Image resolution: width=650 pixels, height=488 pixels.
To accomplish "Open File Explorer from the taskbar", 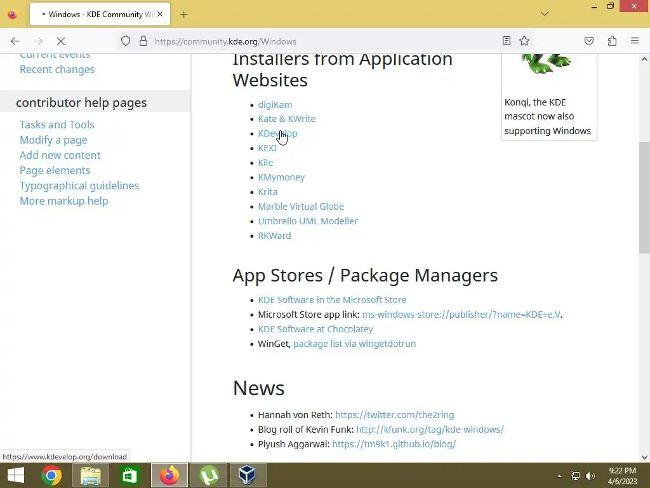I will (x=91, y=475).
